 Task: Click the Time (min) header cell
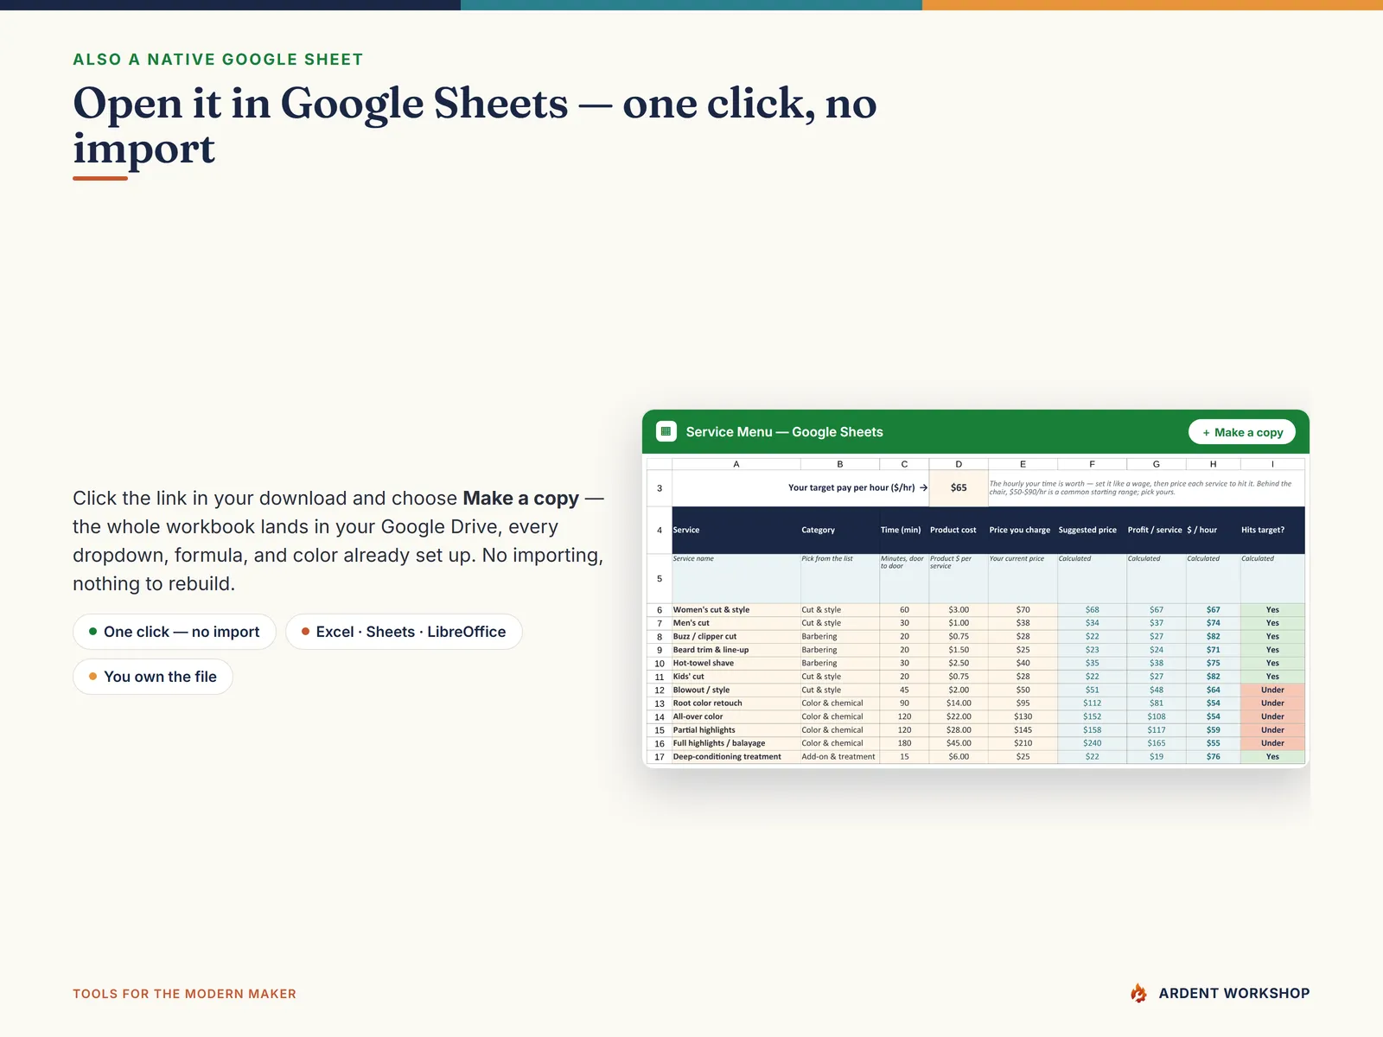point(904,530)
